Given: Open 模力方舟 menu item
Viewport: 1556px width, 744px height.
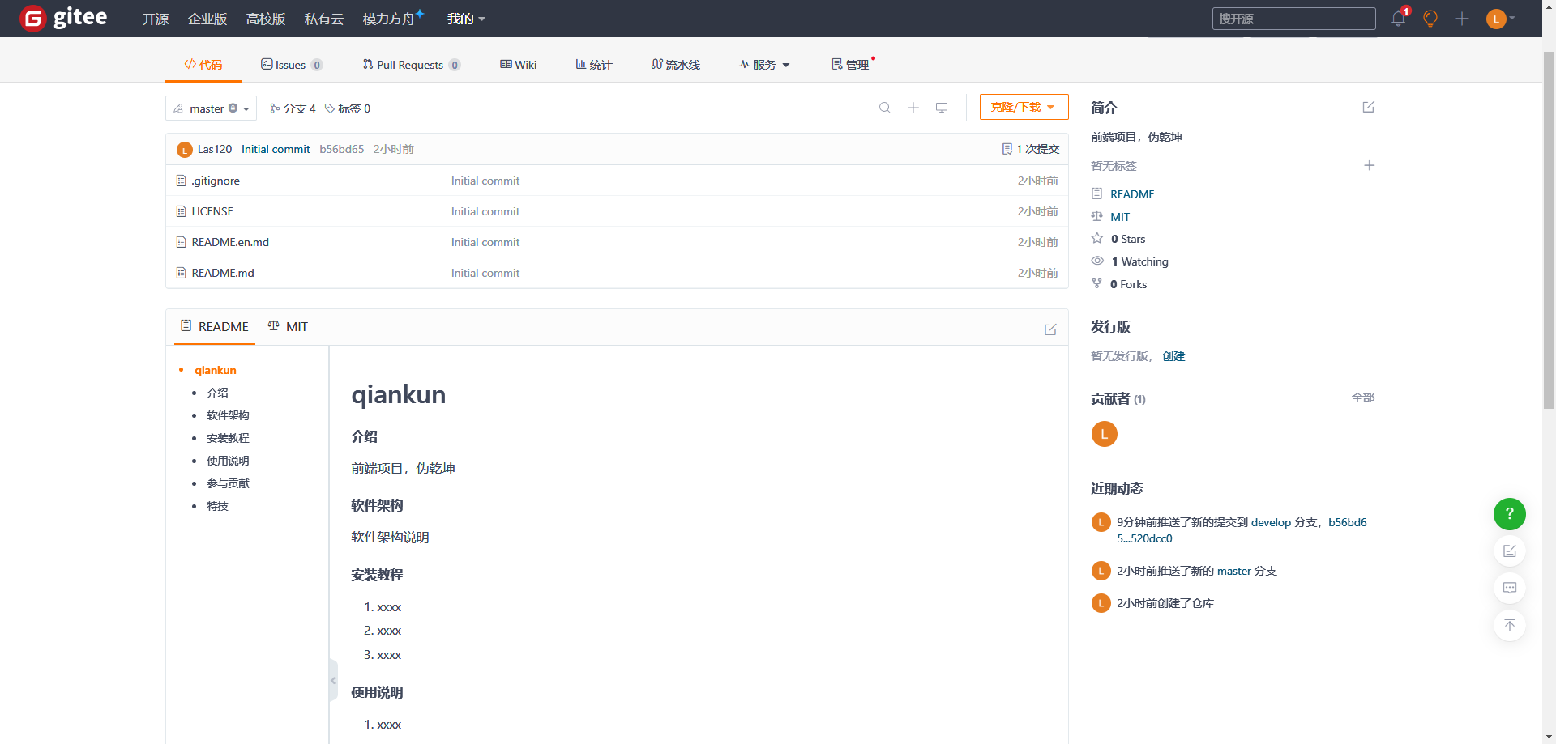Looking at the screenshot, I should 389,19.
